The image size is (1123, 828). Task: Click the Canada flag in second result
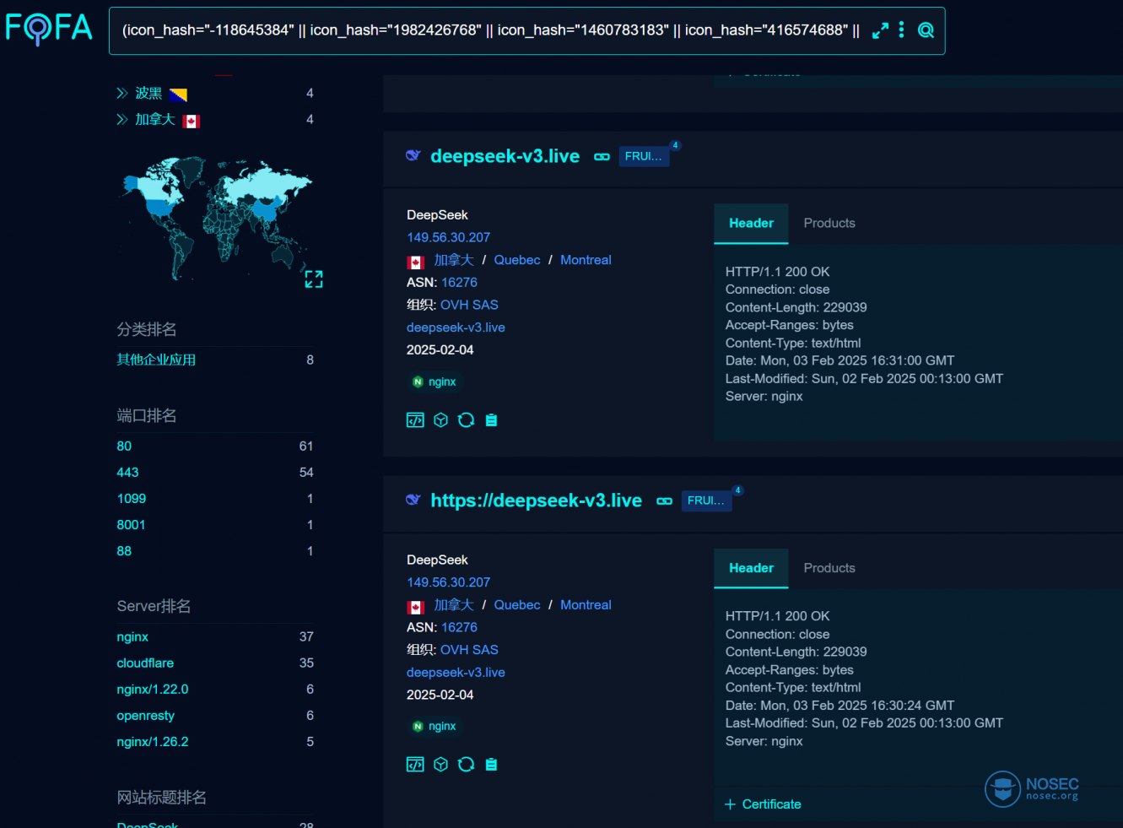[416, 608]
